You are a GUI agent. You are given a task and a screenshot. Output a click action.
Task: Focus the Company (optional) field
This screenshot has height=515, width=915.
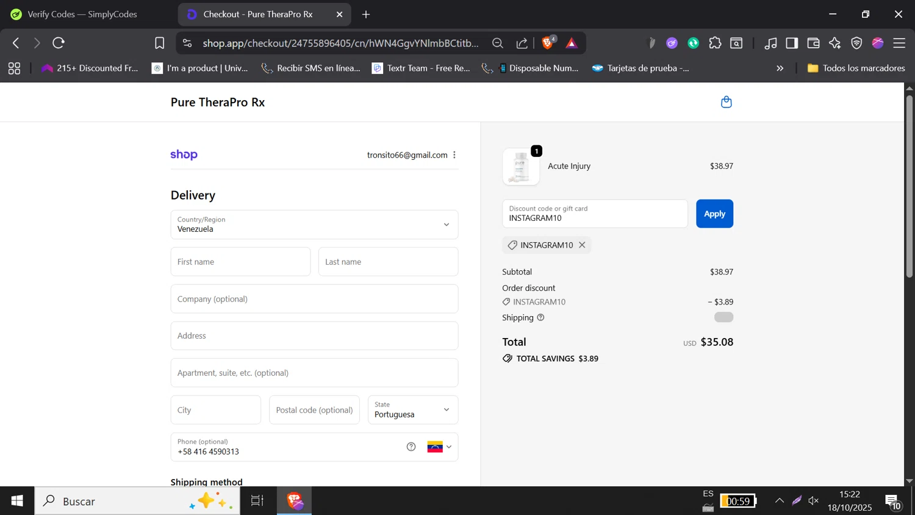314,299
